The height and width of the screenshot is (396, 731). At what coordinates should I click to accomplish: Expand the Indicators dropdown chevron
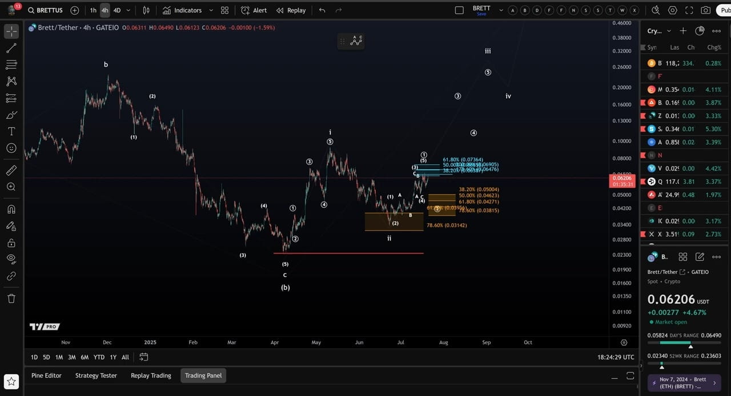tap(210, 10)
